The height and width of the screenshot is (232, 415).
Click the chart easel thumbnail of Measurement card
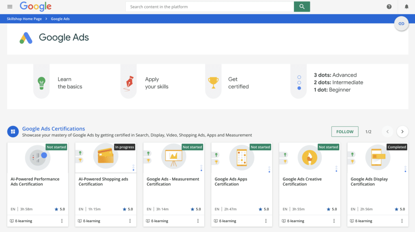(173, 156)
